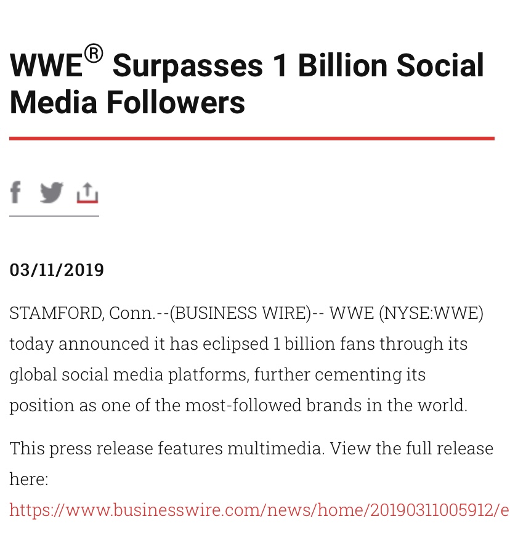This screenshot has width=510, height=535.
Task: Click "Media Followers" in the headline
Action: (127, 102)
